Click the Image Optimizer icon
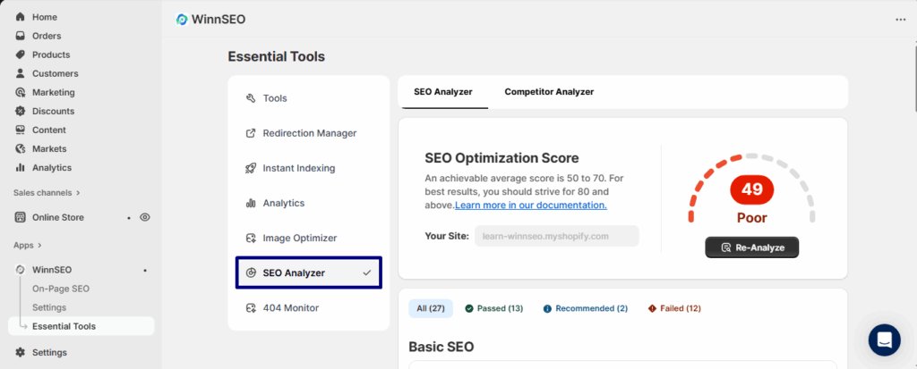Screen dimensions: 917x369 click(x=251, y=239)
